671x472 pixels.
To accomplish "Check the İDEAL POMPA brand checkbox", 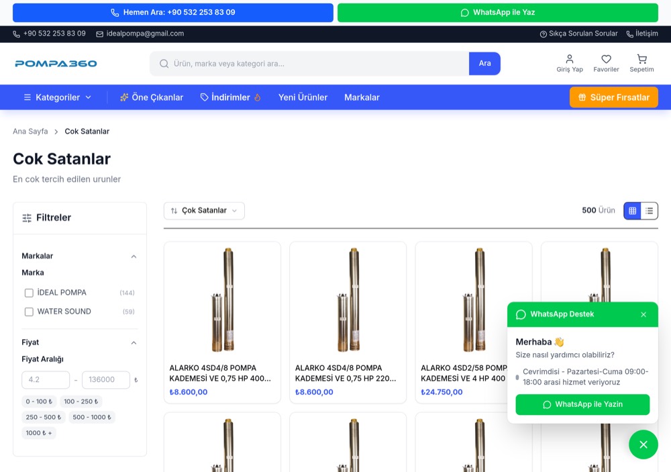I will pos(29,293).
